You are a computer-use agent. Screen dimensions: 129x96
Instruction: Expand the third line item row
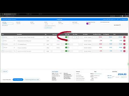pyautogui.click(x=3, y=44)
